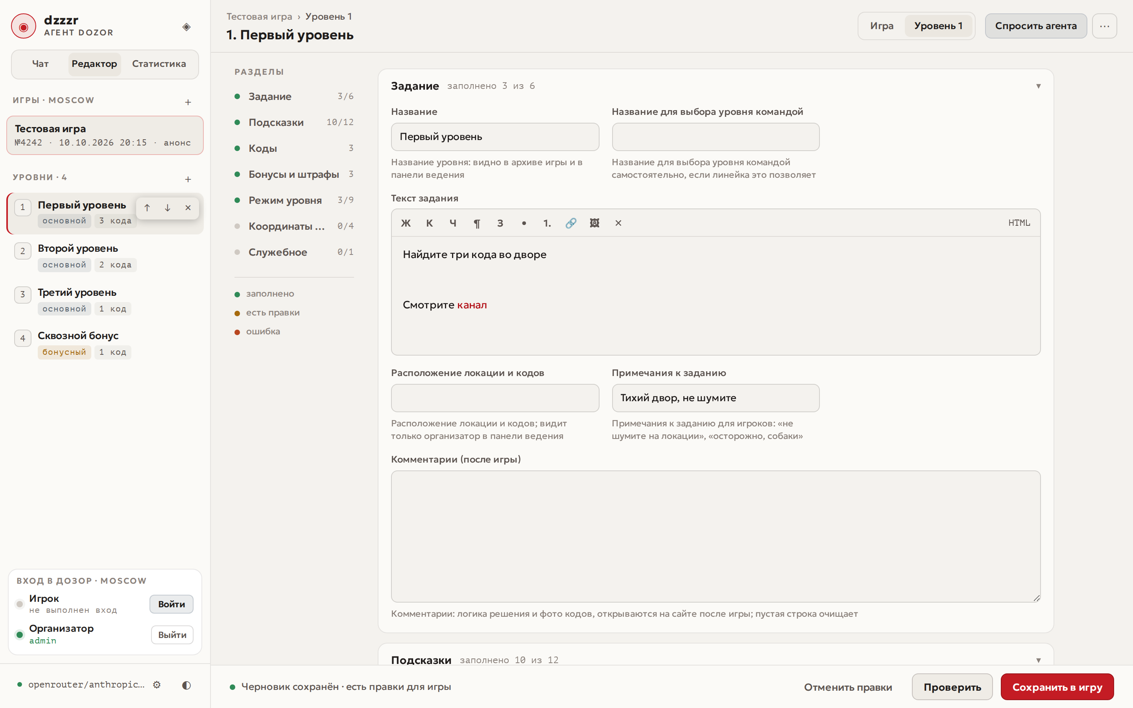
Task: Jump to the Коды section
Action: [x=294, y=148]
